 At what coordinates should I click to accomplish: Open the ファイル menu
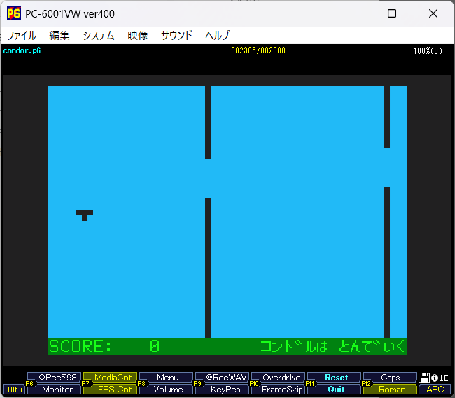(x=22, y=35)
